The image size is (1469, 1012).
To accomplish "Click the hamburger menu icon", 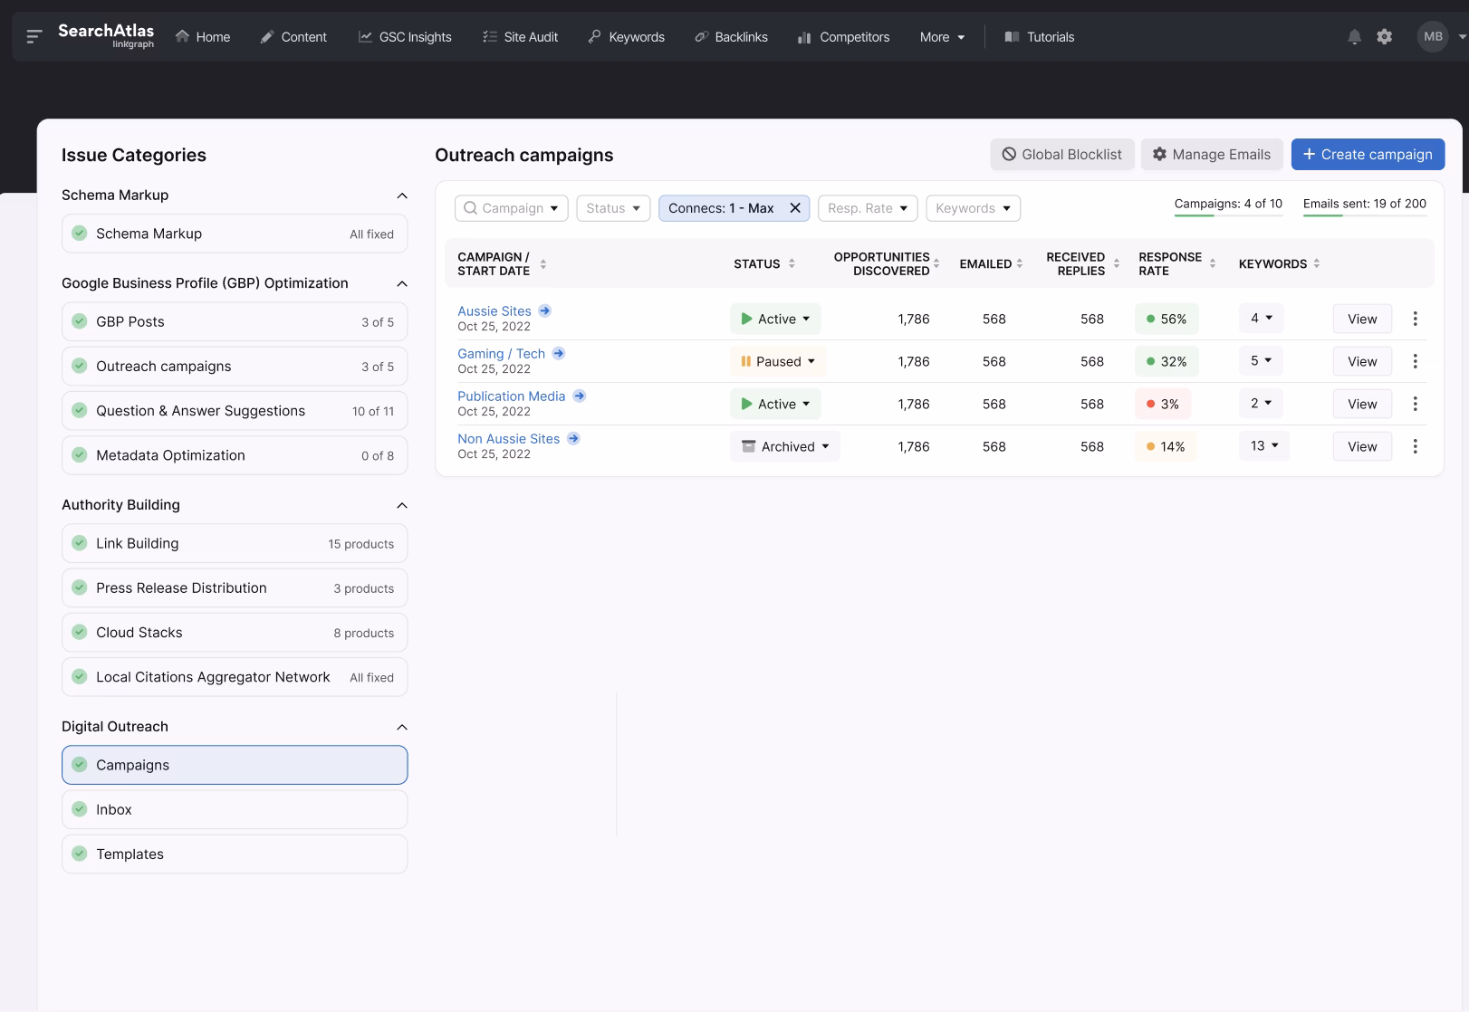I will pyautogui.click(x=34, y=37).
